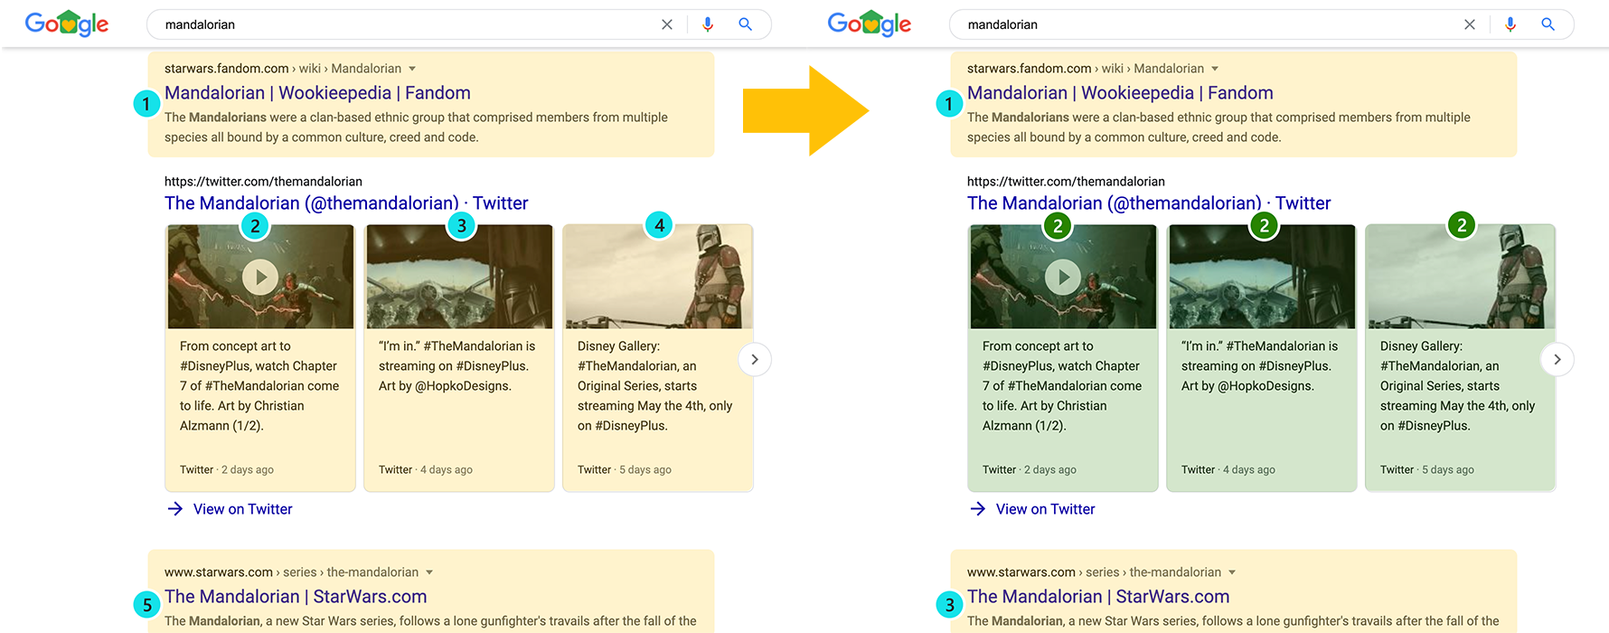Click the 'a new Star Wars series' snippet, left page
The height and width of the screenshot is (633, 1609).
[x=430, y=621]
